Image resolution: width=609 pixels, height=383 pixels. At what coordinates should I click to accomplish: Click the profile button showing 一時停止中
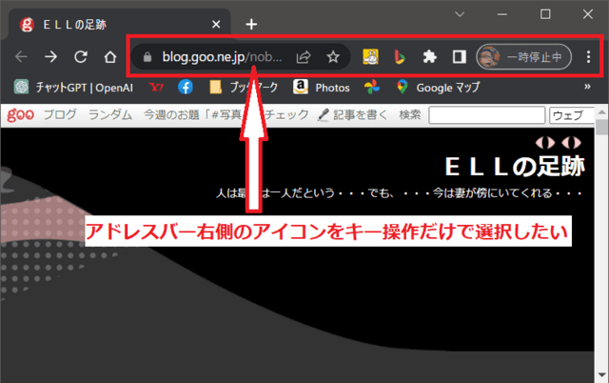click(x=523, y=57)
